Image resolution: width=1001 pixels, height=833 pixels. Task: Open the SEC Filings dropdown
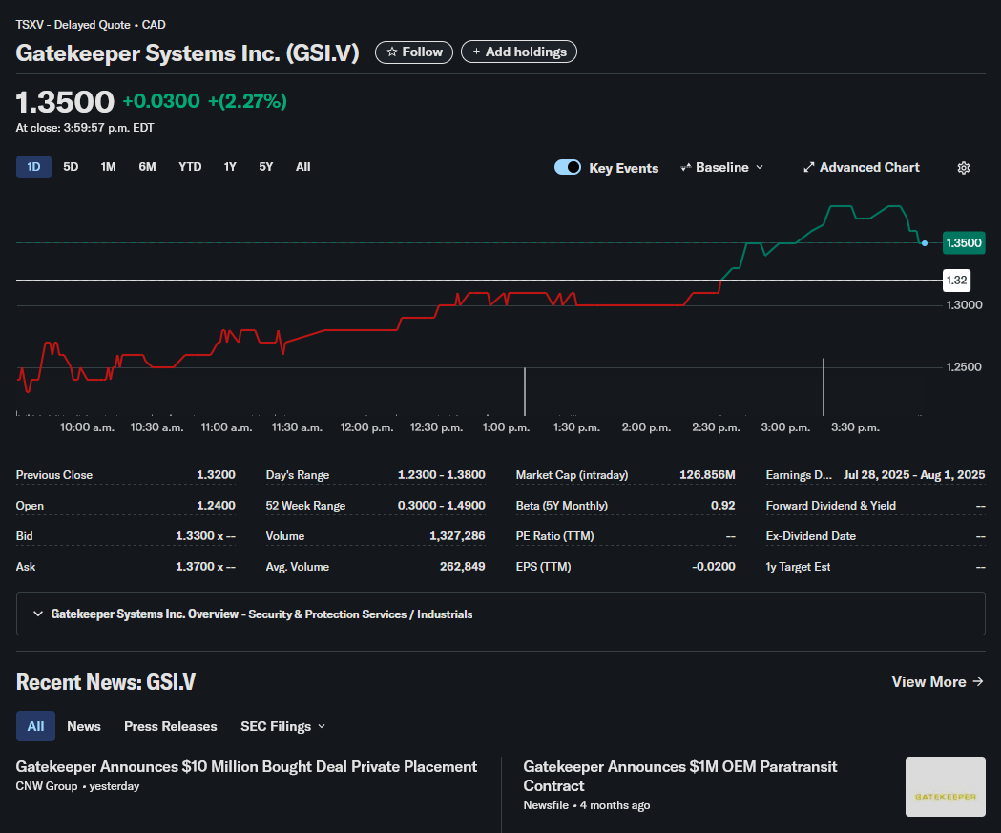(x=282, y=726)
